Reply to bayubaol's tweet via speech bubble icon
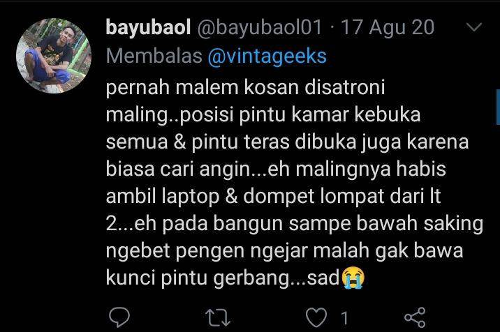This screenshot has width=500, height=332. 119,317
